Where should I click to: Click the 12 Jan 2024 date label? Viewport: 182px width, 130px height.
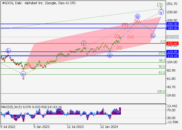tap(109, 127)
